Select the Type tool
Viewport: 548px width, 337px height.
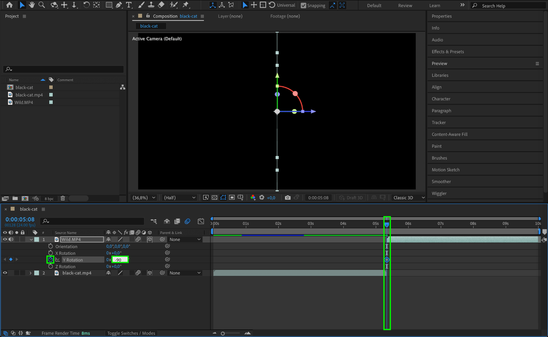129,5
